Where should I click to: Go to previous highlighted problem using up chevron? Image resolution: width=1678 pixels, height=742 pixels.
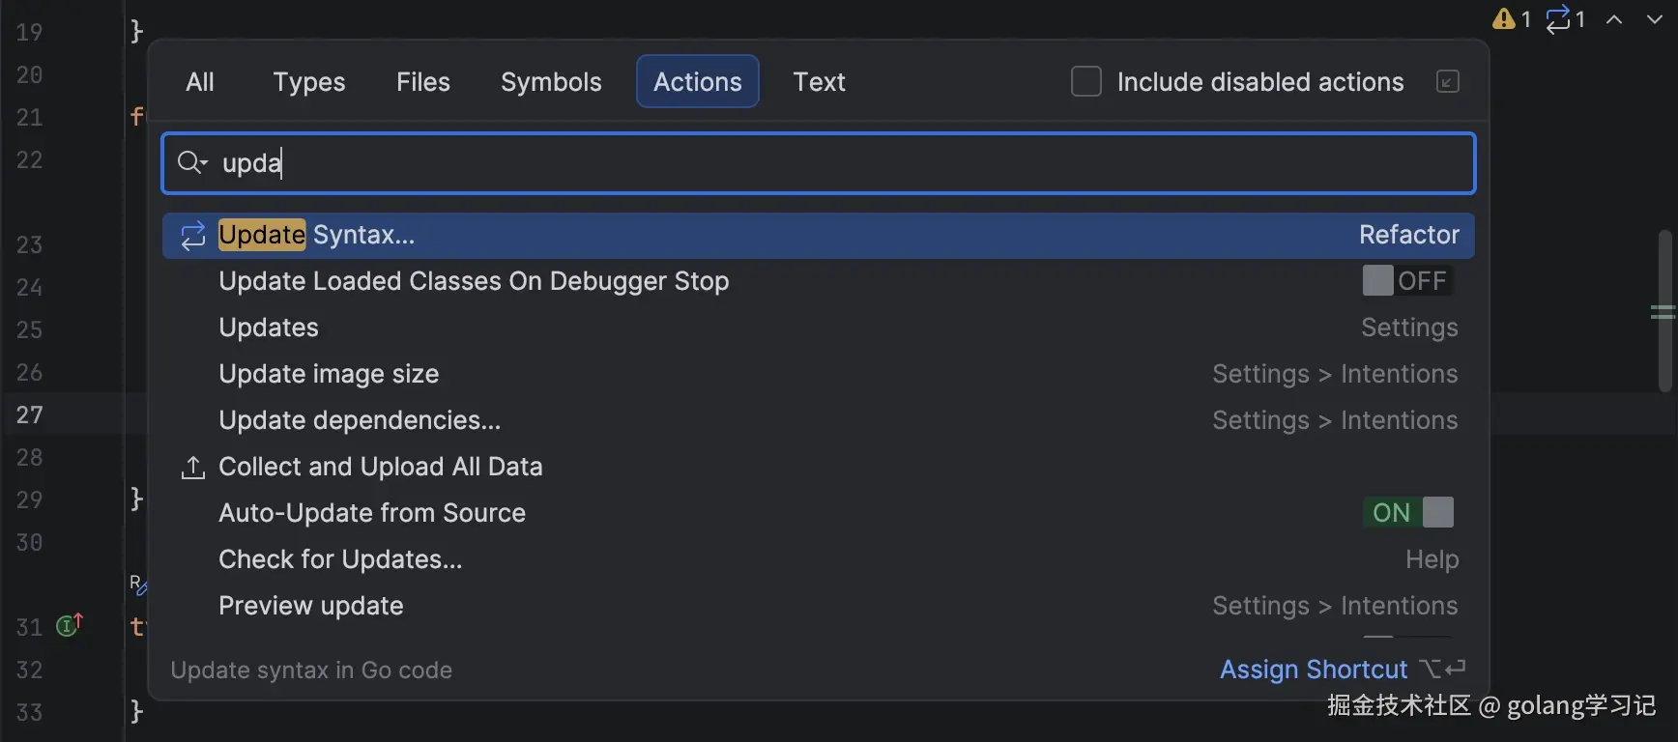(1614, 19)
